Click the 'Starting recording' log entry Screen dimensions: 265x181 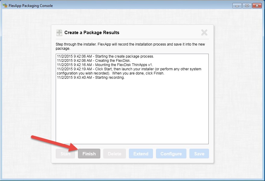(x=91, y=78)
